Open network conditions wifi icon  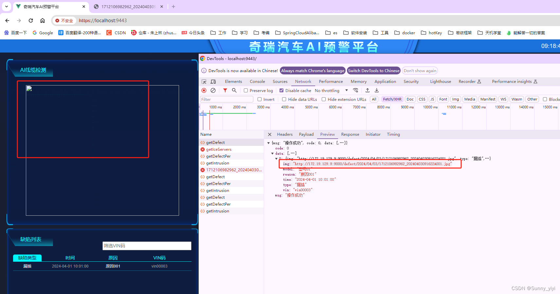(356, 90)
